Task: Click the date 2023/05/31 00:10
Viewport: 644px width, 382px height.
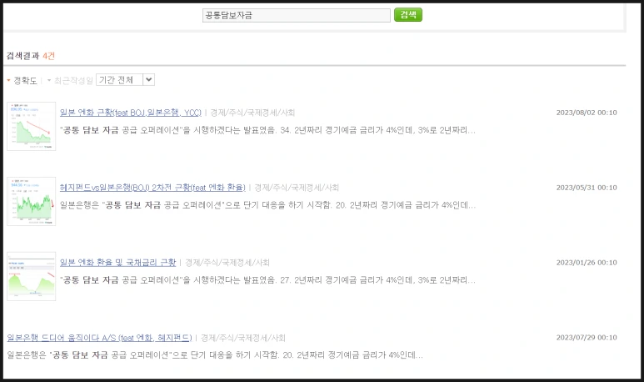Action: 587,188
